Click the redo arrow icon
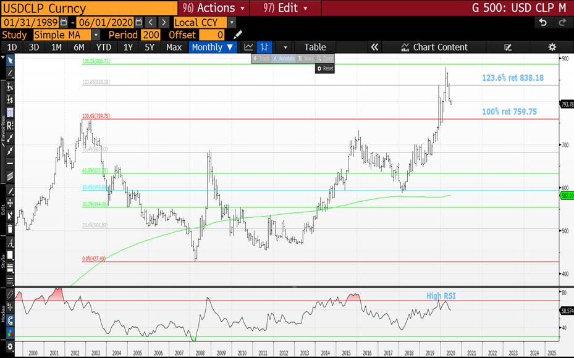 coord(562,22)
